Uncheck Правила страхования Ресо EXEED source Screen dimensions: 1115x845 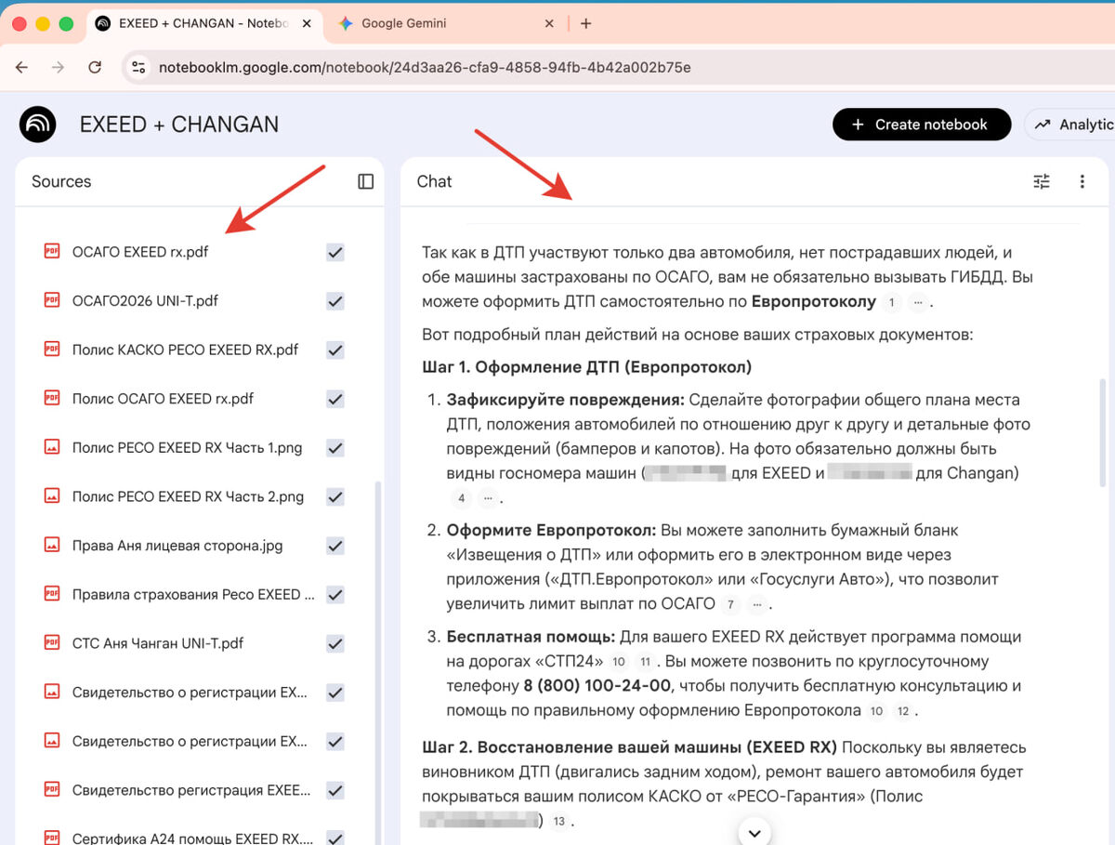tap(335, 595)
